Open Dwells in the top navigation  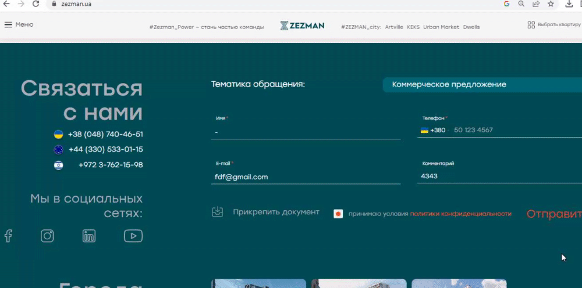(x=471, y=27)
